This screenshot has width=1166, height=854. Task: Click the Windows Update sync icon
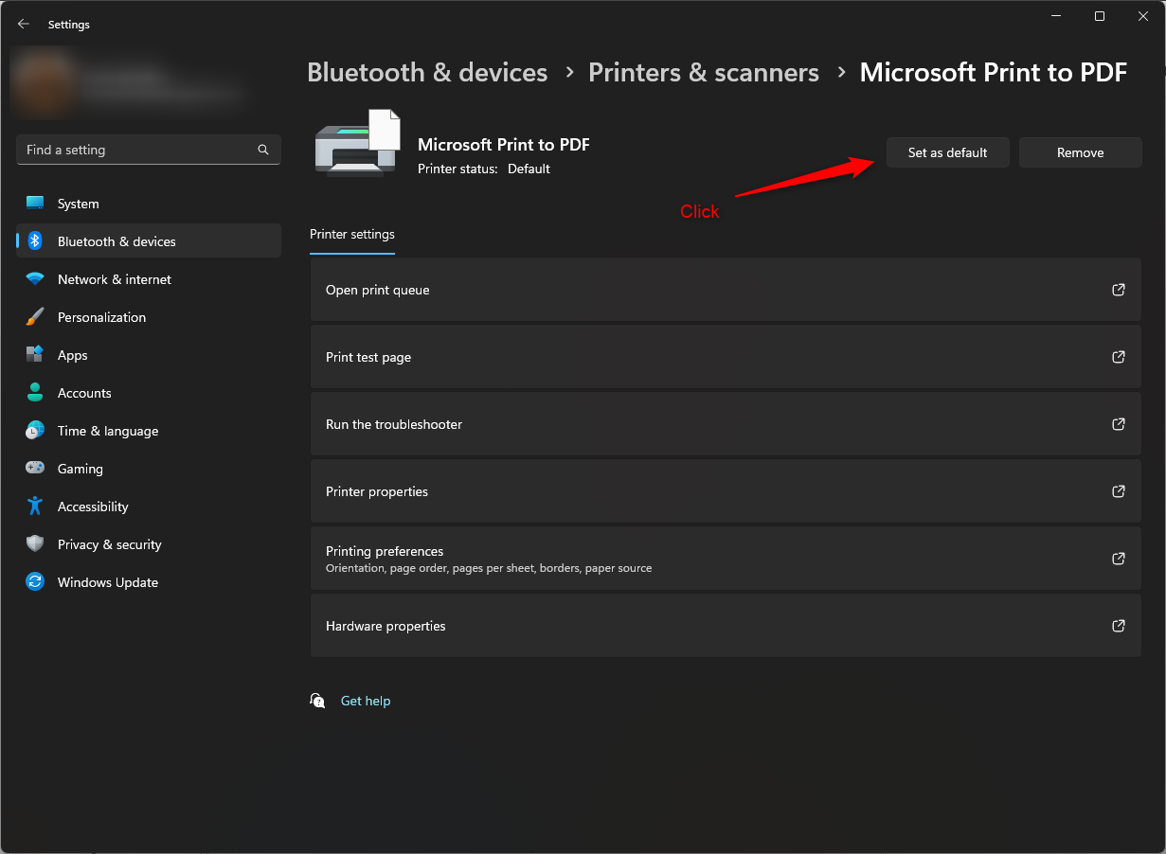pyautogui.click(x=35, y=582)
